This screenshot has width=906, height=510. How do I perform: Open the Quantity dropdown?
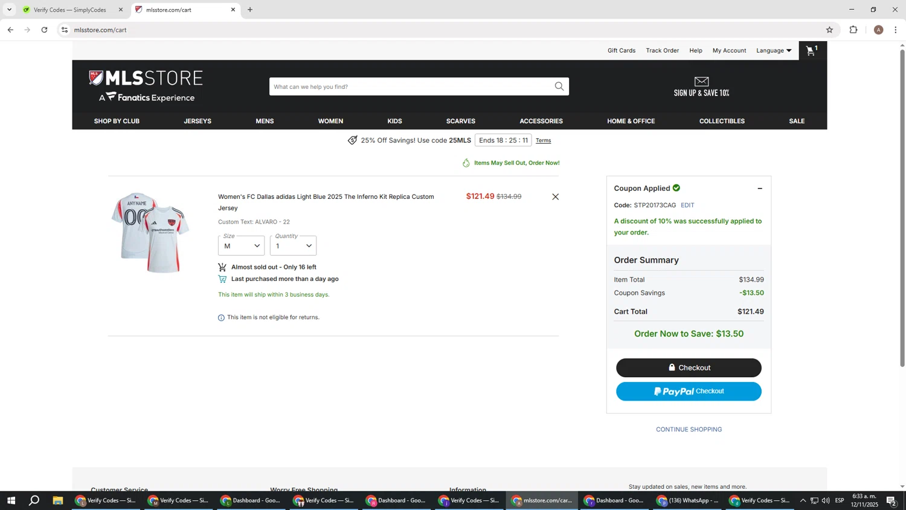point(293,245)
